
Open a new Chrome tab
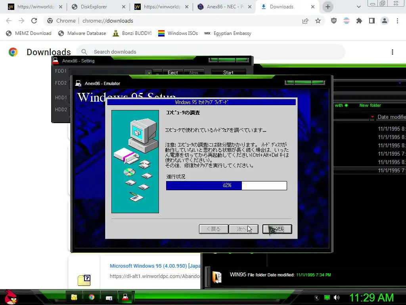point(328,7)
